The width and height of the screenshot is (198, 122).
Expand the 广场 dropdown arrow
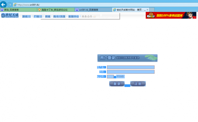[x=41, y=16]
